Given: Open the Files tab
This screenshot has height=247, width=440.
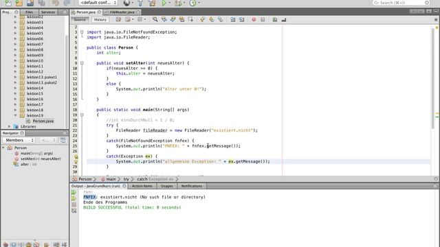Looking at the screenshot, I should tap(29, 12).
